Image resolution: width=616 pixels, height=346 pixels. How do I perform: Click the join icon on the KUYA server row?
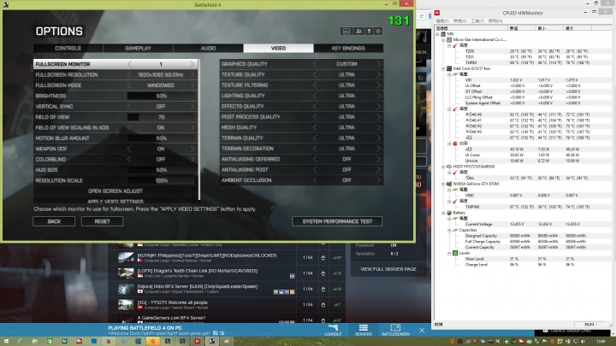(323, 258)
